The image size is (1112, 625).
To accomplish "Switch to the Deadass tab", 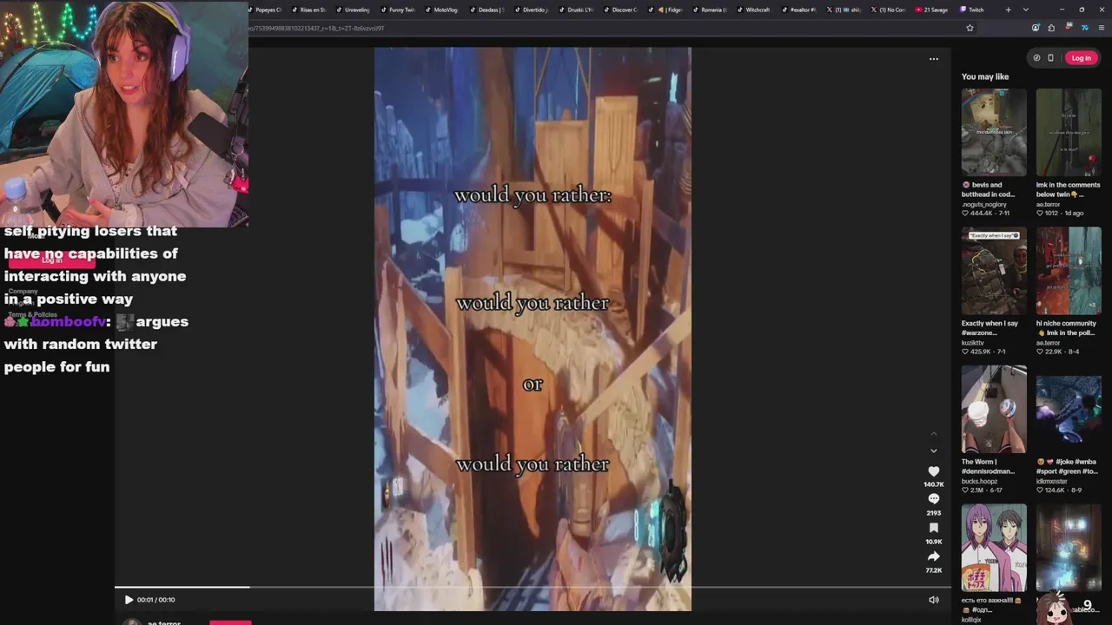I will (486, 10).
